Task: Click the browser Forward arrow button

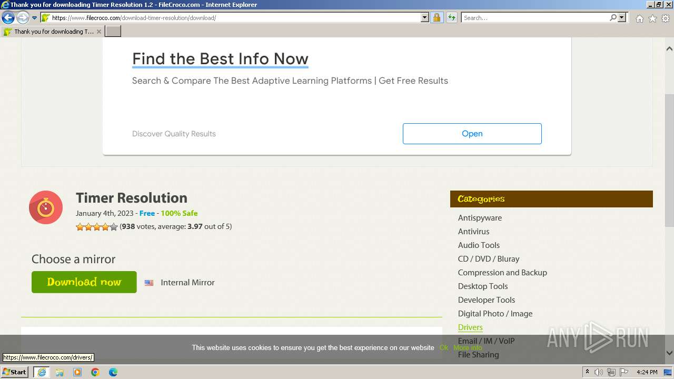Action: click(x=23, y=17)
